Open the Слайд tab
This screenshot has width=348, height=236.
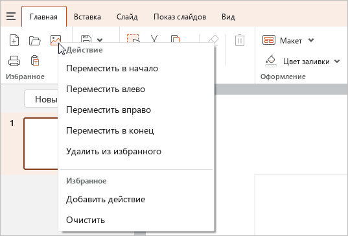point(127,17)
